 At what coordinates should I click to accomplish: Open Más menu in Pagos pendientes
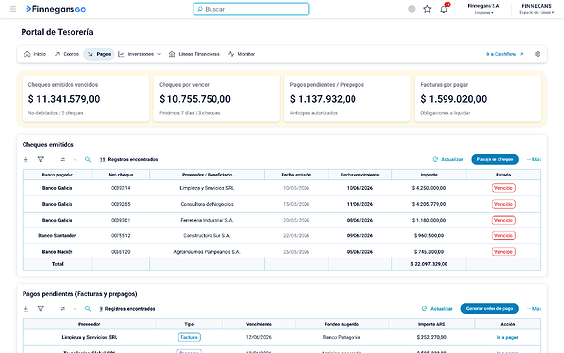(x=534, y=309)
